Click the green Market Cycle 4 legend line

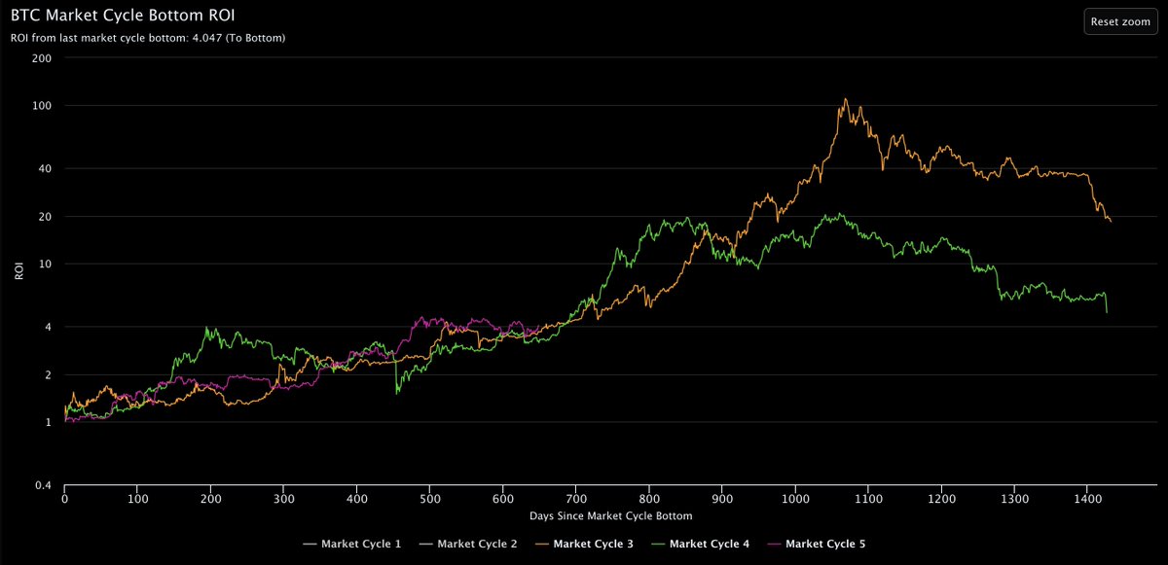point(658,544)
